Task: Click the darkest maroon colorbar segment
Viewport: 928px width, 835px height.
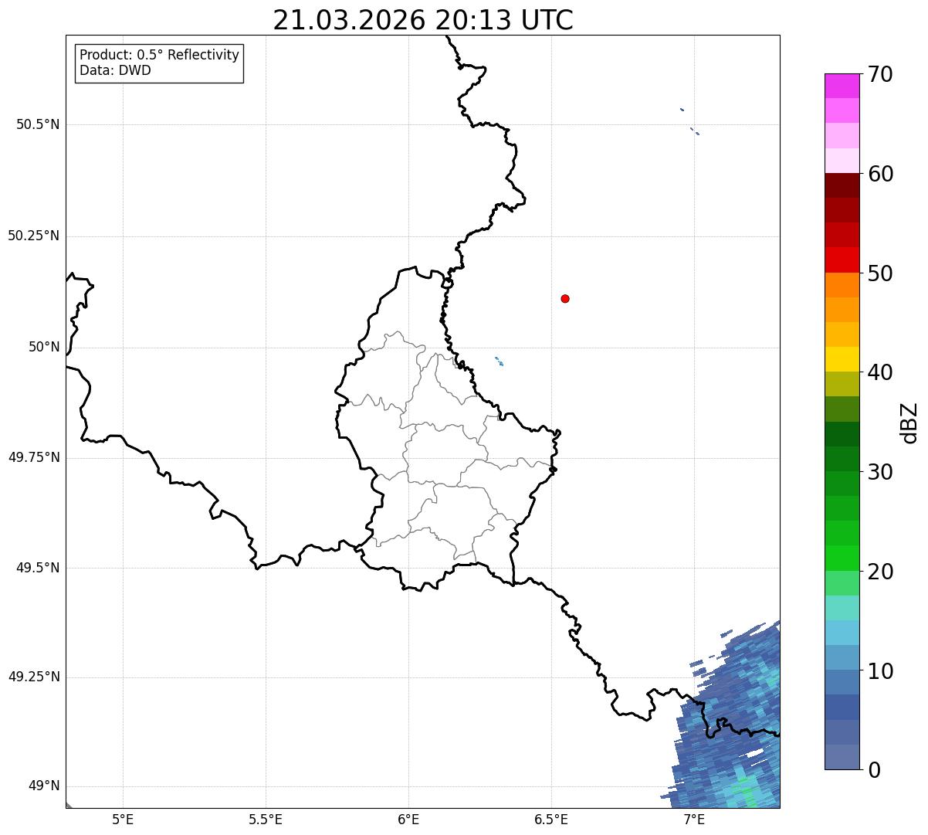Action: pos(842,185)
